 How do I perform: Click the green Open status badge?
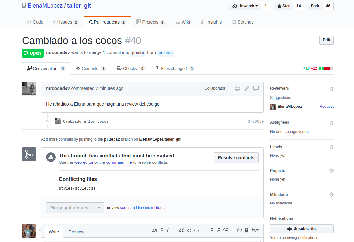pyautogui.click(x=33, y=53)
